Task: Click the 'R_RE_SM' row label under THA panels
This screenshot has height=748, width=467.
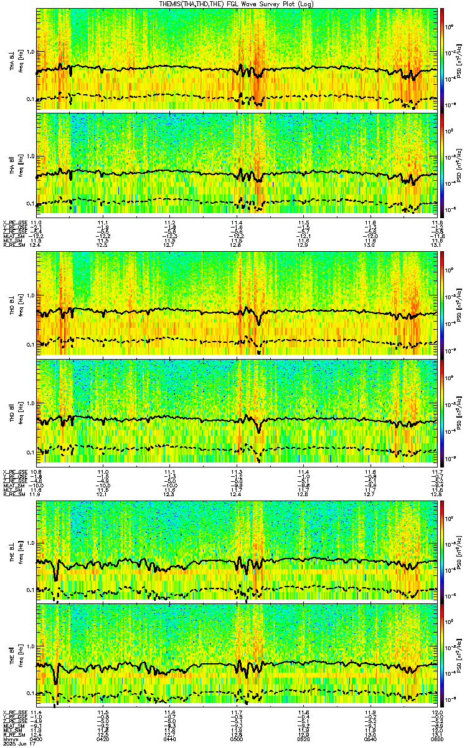Action: (13, 244)
